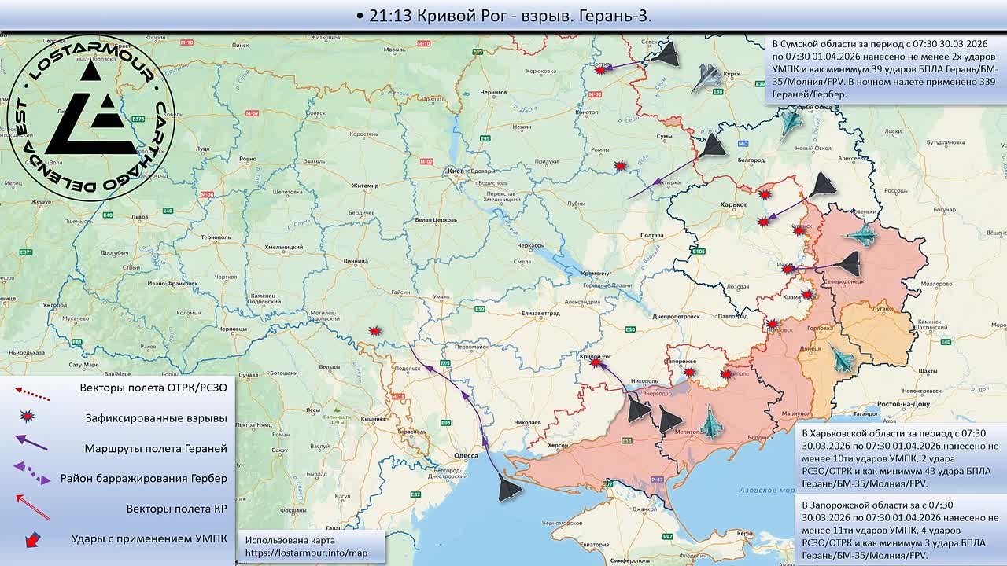Click the legend's explosion icon for Зафиксированные взрывы
This screenshot has height=566, width=1007.
pos(28,417)
